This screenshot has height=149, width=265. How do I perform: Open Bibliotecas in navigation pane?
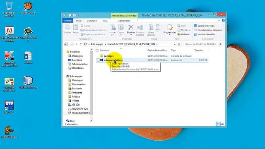tap(78, 68)
